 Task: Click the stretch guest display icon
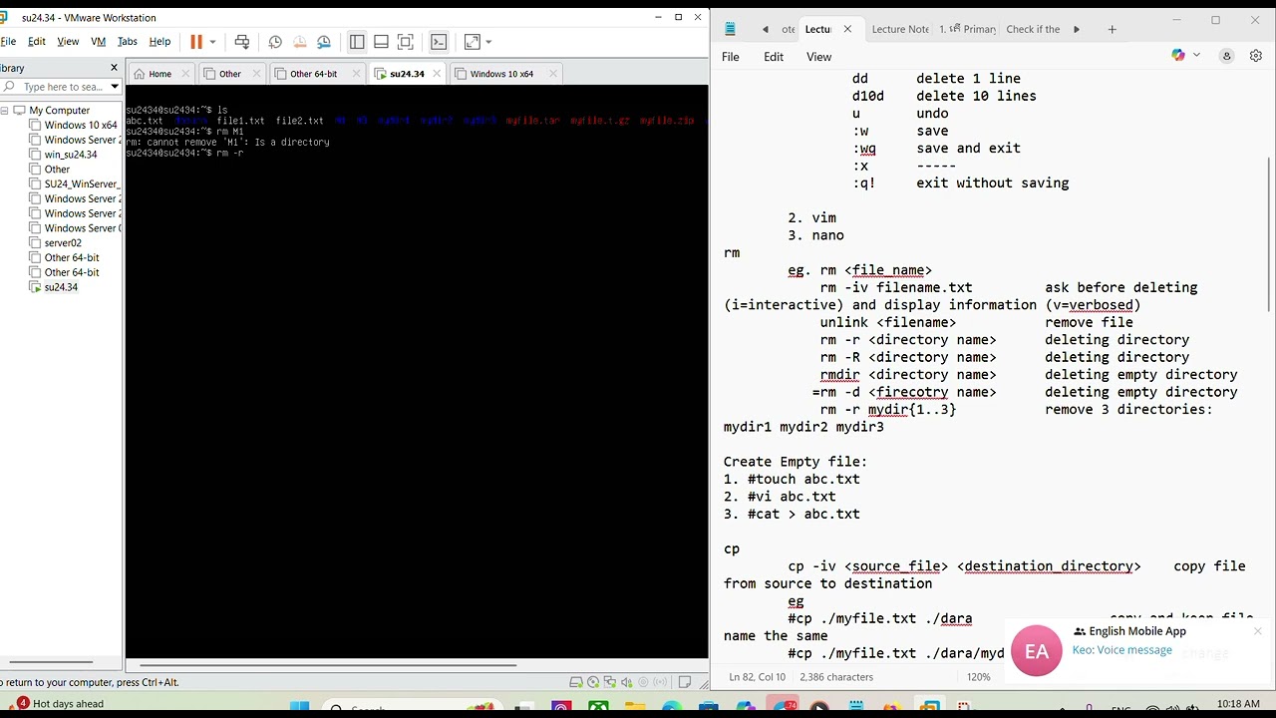coord(473,42)
